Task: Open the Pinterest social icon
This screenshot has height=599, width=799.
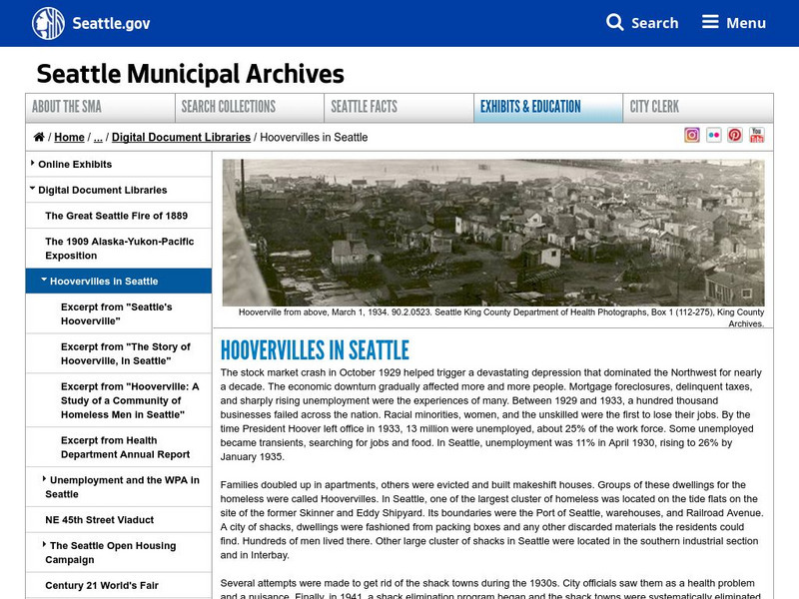Action: [735, 135]
